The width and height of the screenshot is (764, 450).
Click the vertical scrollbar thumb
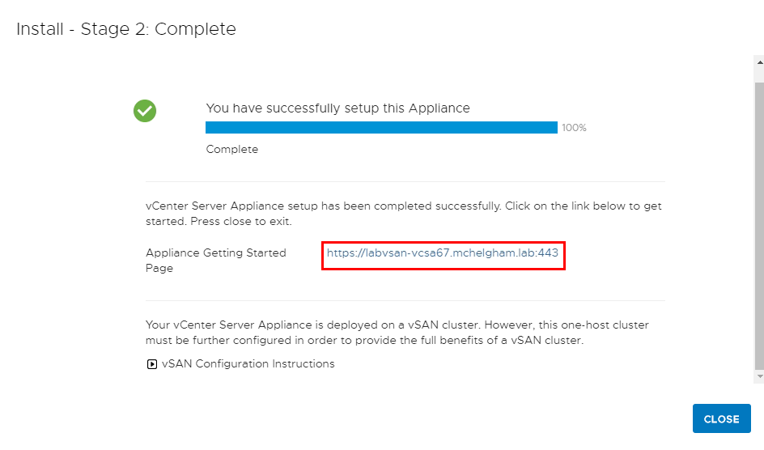click(760, 227)
